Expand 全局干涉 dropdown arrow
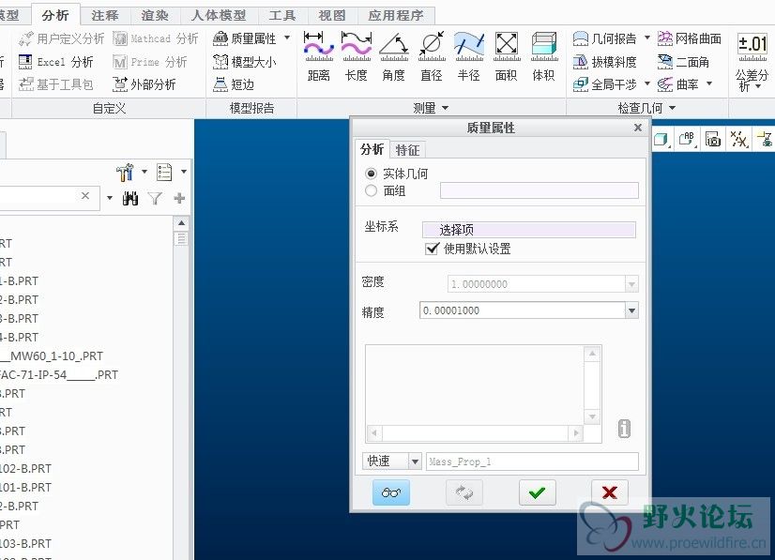The image size is (775, 560). 647,83
